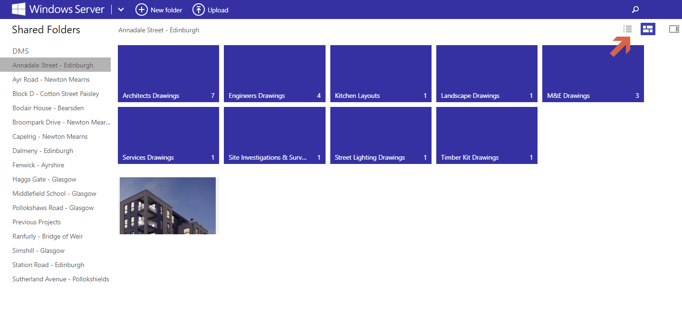This screenshot has height=326, width=682.
Task: Switch to list view
Action: point(627,29)
